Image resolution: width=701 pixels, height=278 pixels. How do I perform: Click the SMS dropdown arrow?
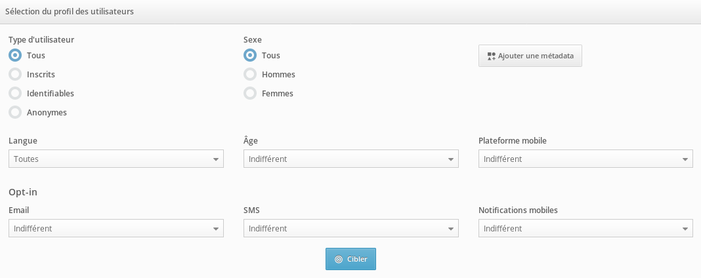click(x=451, y=229)
